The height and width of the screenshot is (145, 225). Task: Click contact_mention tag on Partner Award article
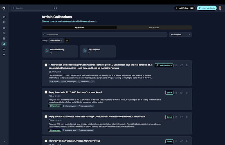[86, 106]
